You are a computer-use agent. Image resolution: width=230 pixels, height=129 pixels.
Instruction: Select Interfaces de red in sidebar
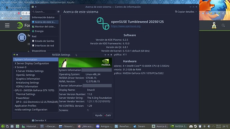pyautogui.click(x=45, y=46)
